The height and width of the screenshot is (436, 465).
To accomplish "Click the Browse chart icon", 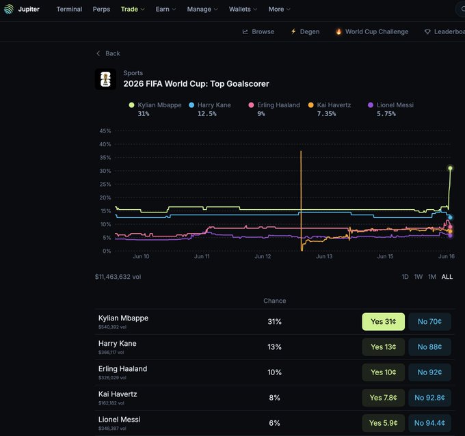I will coord(245,31).
